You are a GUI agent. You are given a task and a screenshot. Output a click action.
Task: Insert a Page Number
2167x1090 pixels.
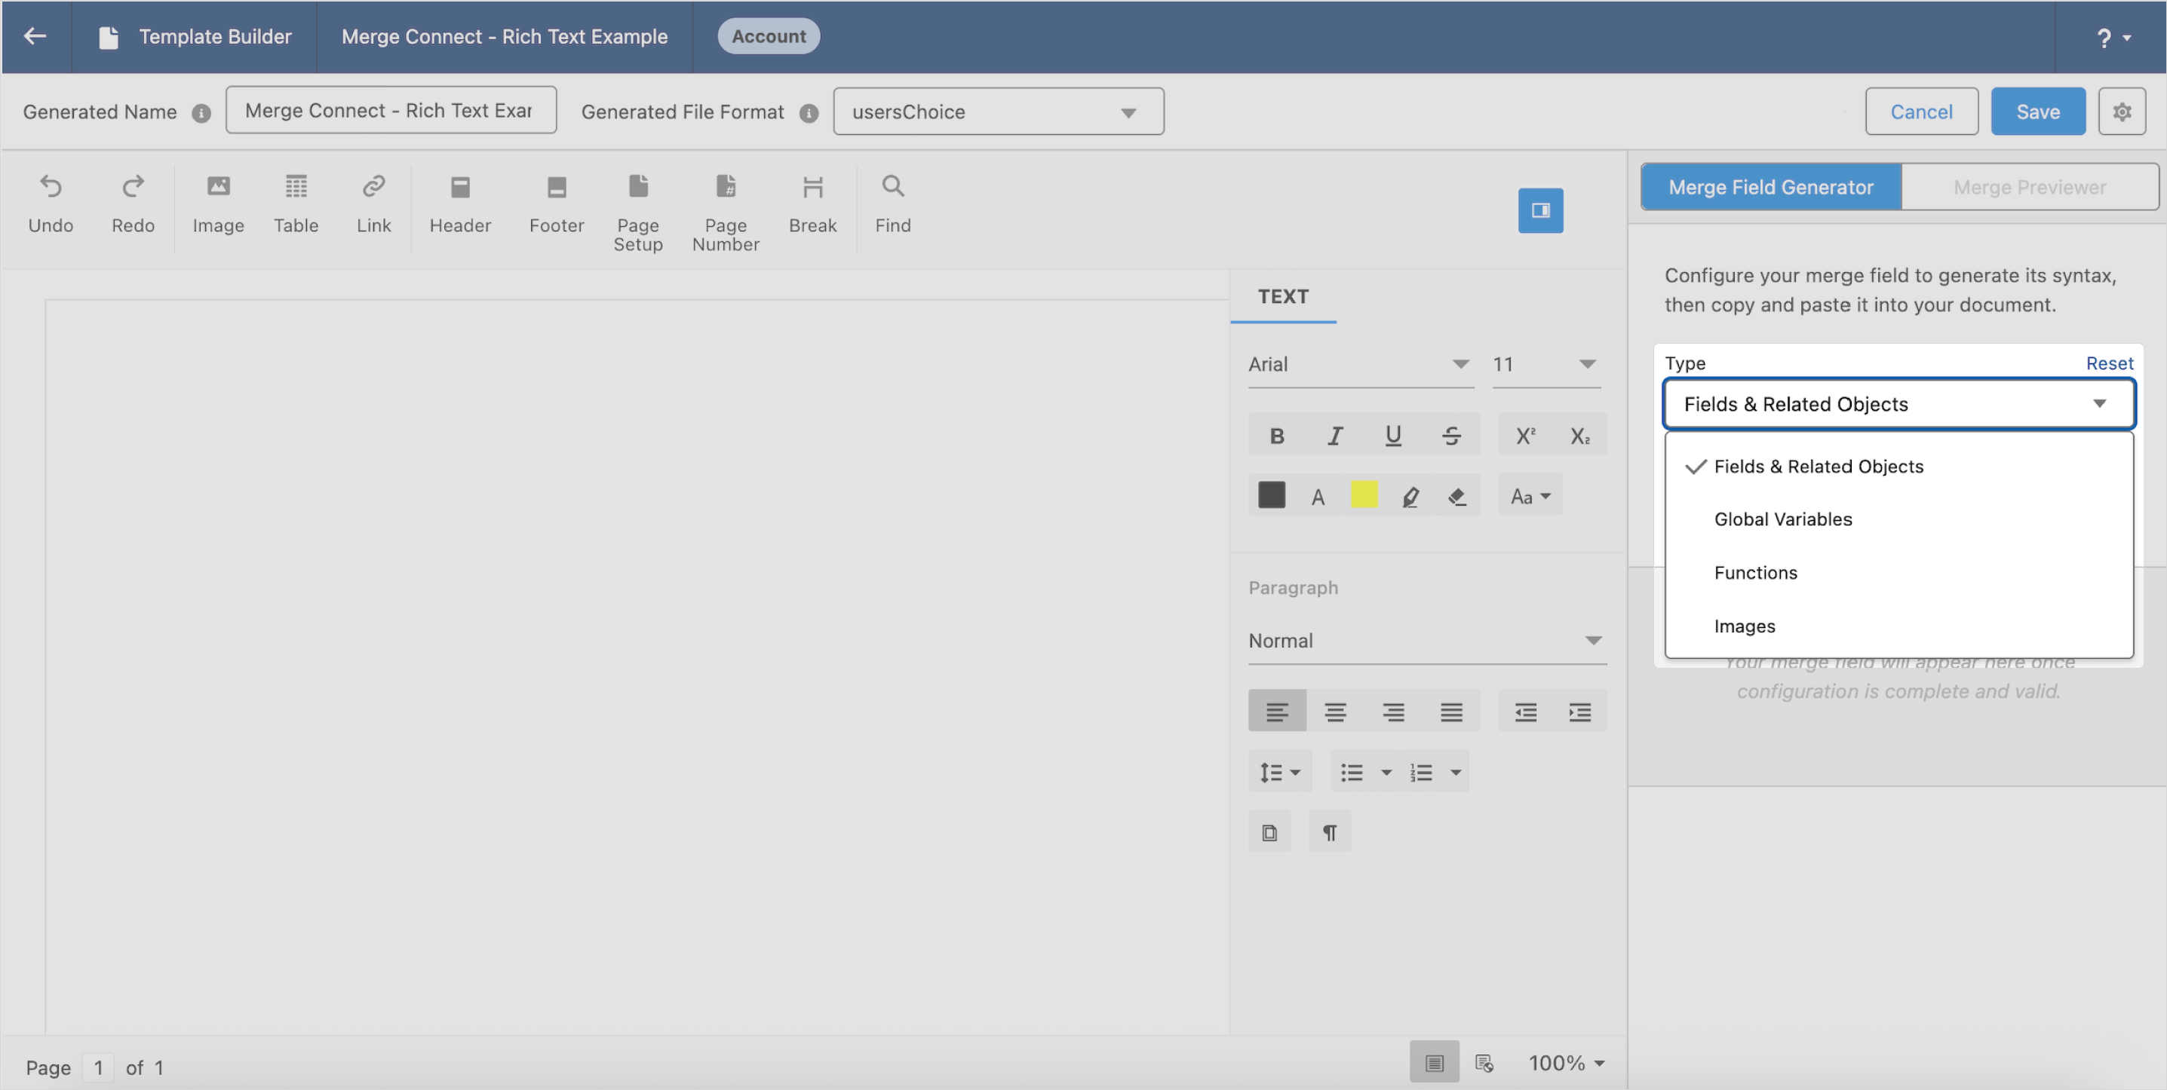(x=725, y=210)
